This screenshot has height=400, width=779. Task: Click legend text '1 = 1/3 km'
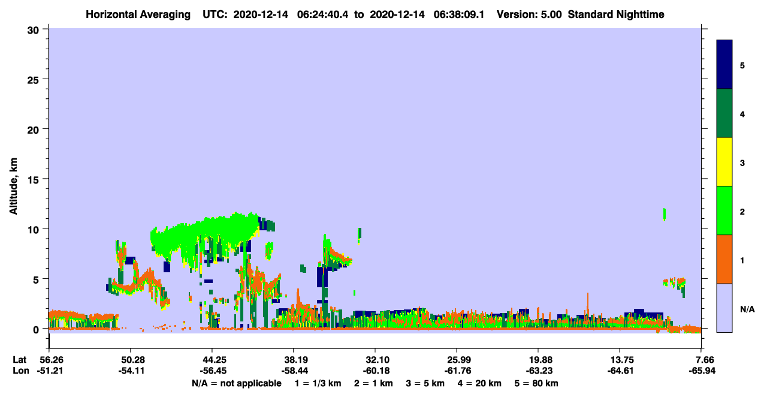click(318, 383)
